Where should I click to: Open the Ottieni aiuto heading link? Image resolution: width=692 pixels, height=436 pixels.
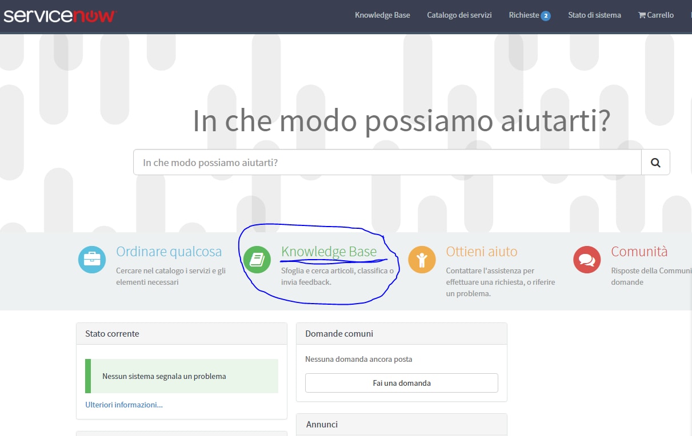(x=482, y=252)
